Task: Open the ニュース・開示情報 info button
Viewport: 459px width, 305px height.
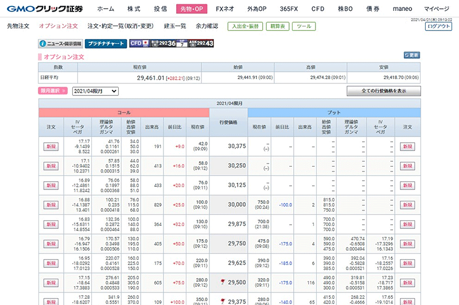Action: pyautogui.click(x=60, y=43)
